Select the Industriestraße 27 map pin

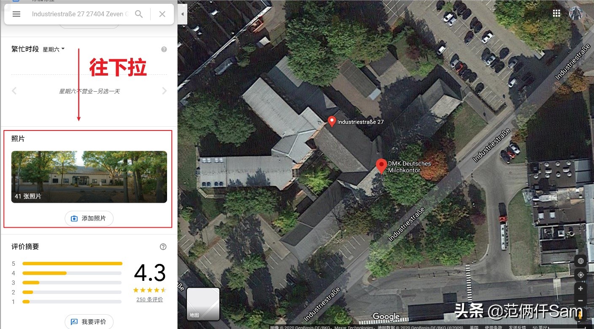point(332,122)
